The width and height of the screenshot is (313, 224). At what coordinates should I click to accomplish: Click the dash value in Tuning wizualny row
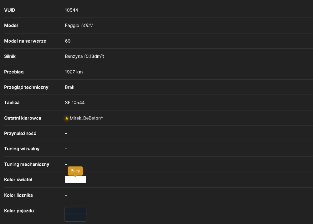click(x=66, y=149)
